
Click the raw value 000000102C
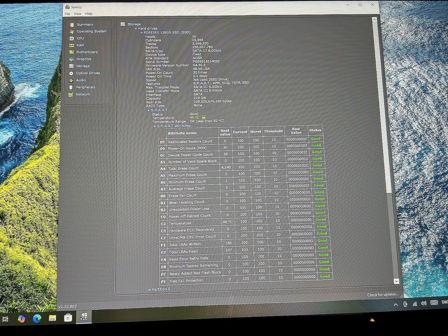pyautogui.click(x=298, y=165)
